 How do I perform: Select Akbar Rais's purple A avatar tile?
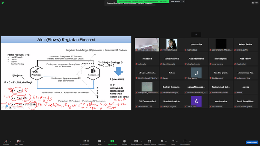click(196, 101)
